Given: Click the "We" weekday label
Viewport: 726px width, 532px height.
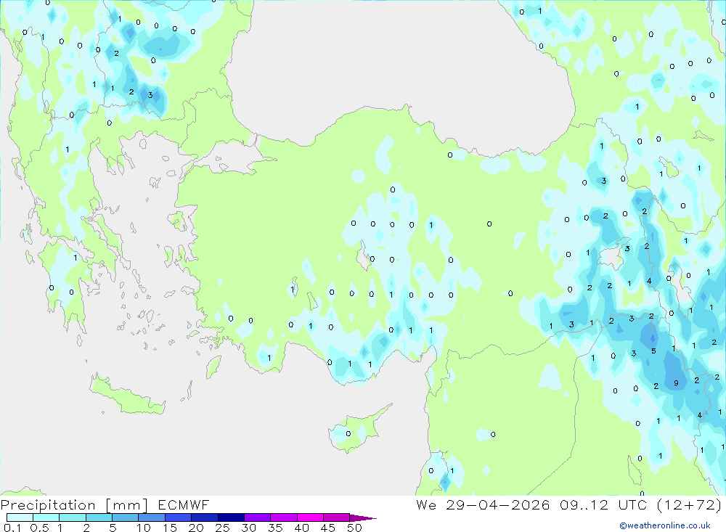Looking at the screenshot, I should [x=426, y=504].
